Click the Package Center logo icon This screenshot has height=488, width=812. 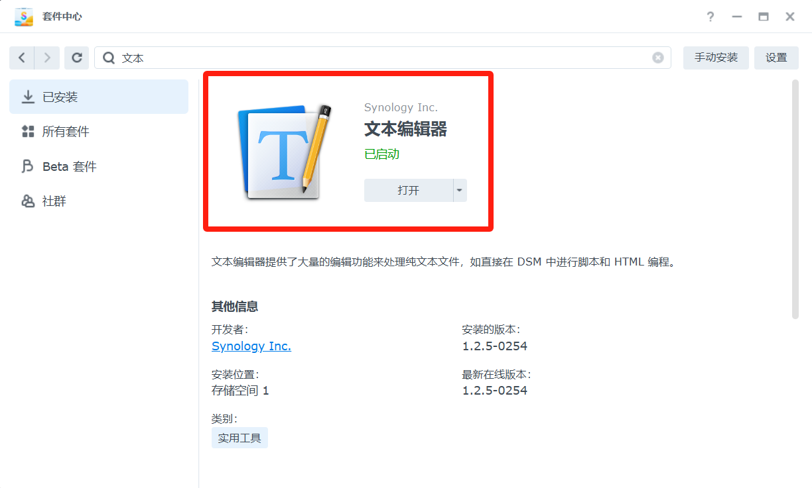click(24, 17)
